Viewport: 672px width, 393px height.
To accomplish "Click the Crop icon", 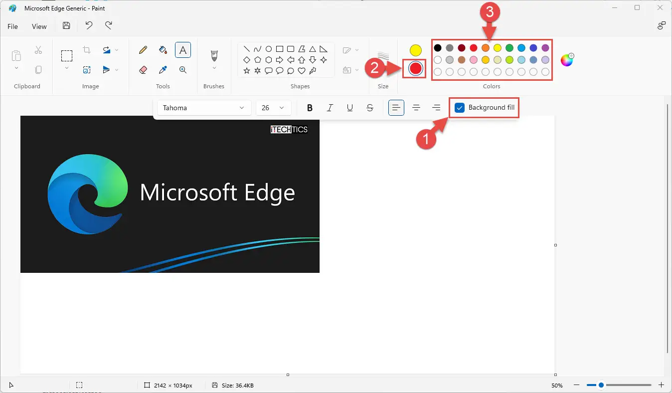I will 87,50.
